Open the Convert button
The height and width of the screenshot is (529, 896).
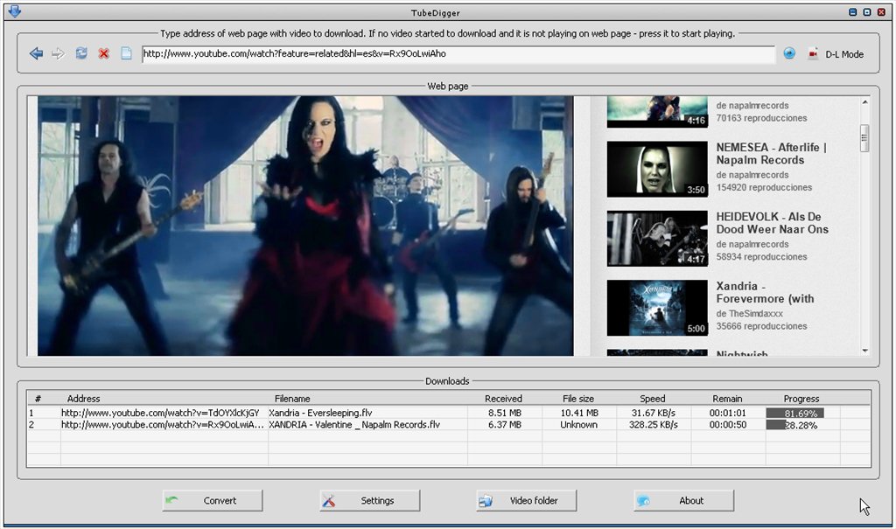(212, 500)
